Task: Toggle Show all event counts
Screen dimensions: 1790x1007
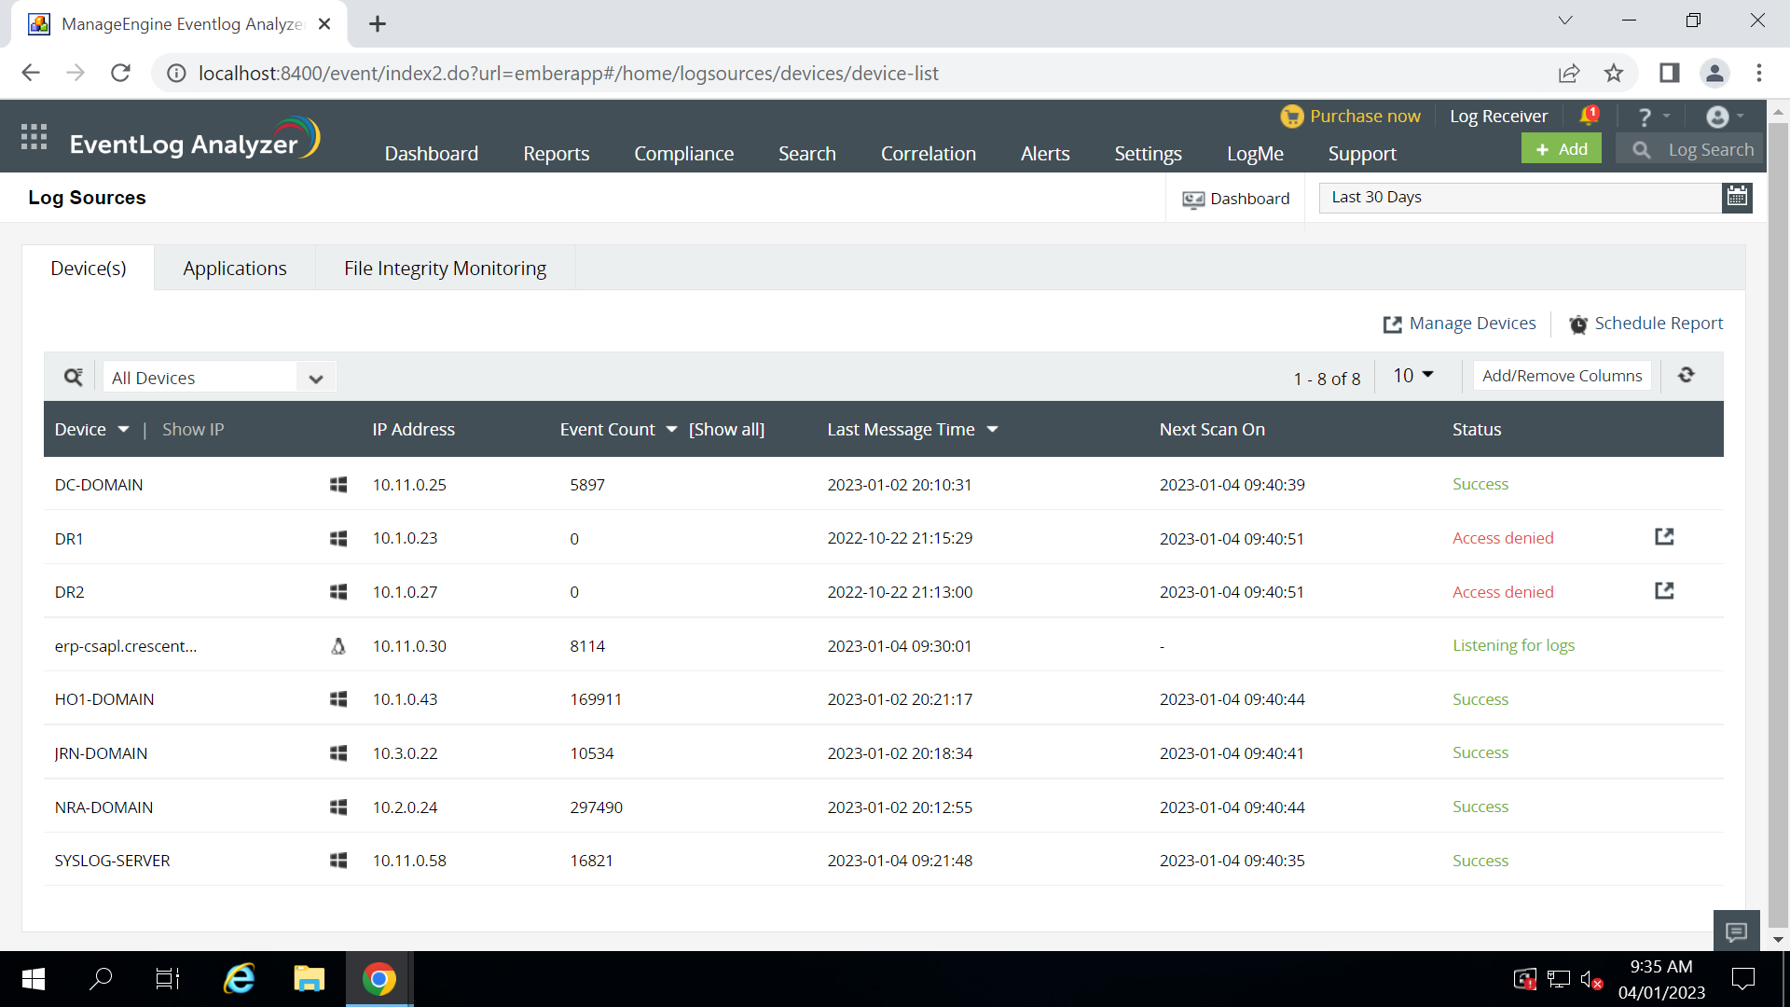Action: pos(726,429)
